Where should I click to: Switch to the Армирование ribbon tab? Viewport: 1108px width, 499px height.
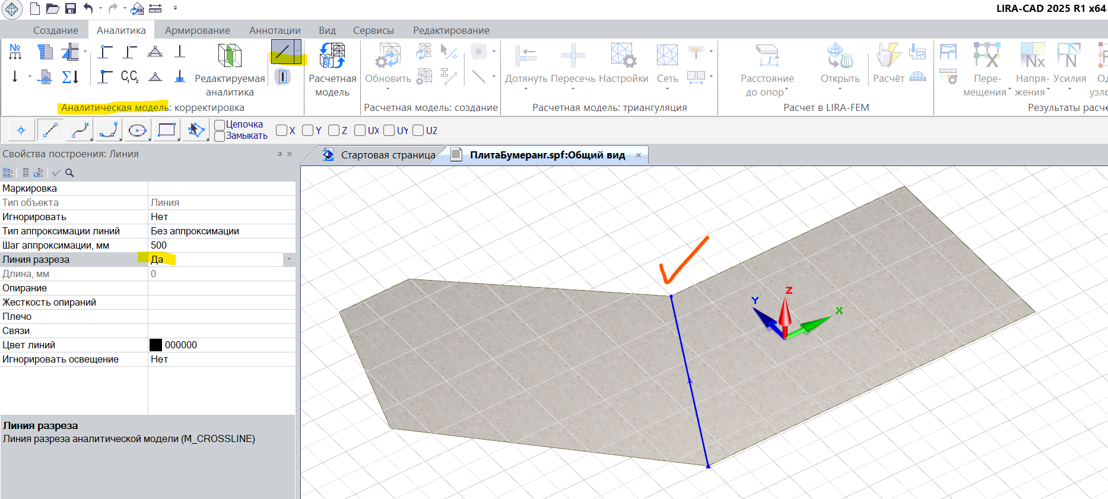click(x=197, y=30)
